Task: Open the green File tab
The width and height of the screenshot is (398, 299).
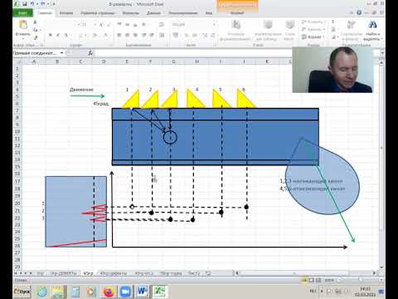Action: [x=22, y=12]
